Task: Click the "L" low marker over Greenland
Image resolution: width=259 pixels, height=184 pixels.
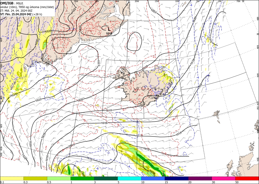Action: point(109,29)
